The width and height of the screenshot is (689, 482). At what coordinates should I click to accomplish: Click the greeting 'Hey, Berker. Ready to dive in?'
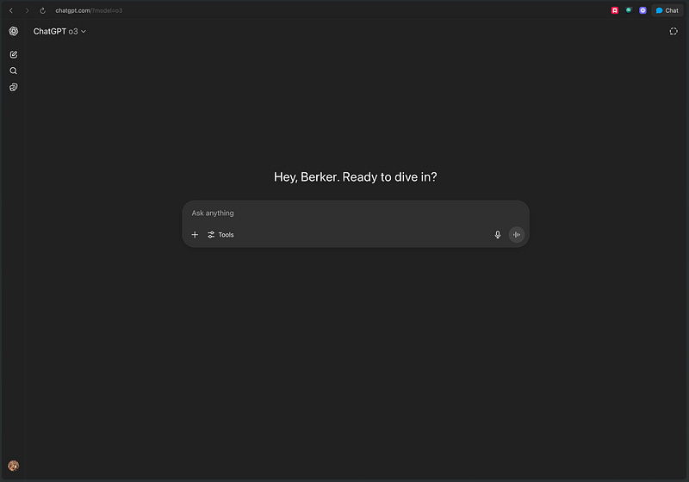(356, 177)
